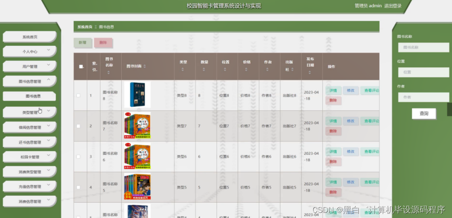The width and height of the screenshot is (452, 218).
Task: Check the row checkbox for 图书名称7
Action: 78,126
